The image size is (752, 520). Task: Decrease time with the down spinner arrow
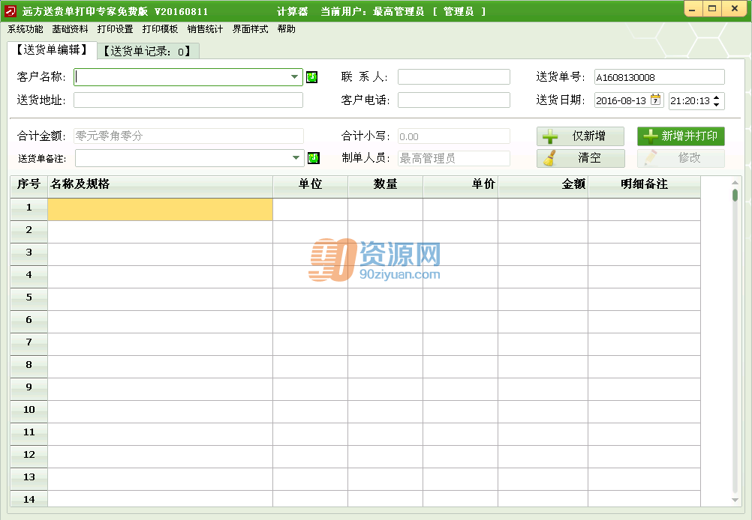point(717,104)
